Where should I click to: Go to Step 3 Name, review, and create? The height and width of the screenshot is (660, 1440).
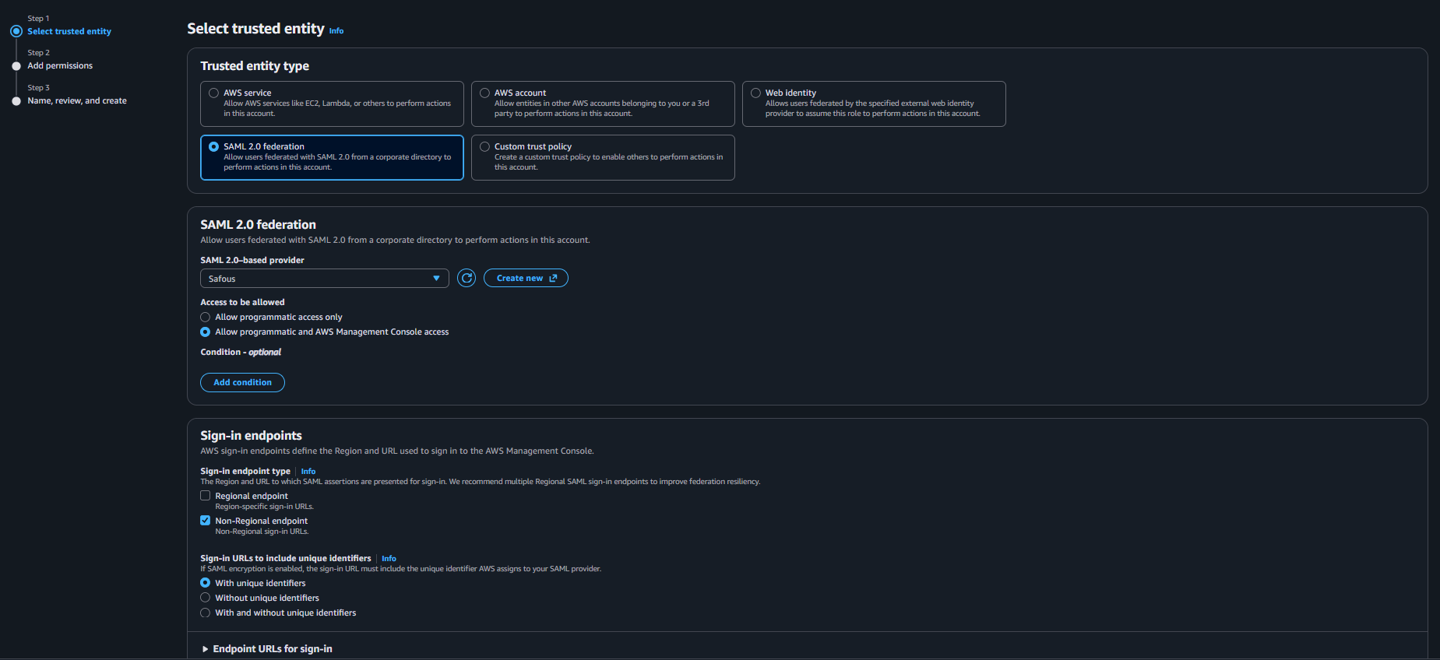tap(77, 101)
